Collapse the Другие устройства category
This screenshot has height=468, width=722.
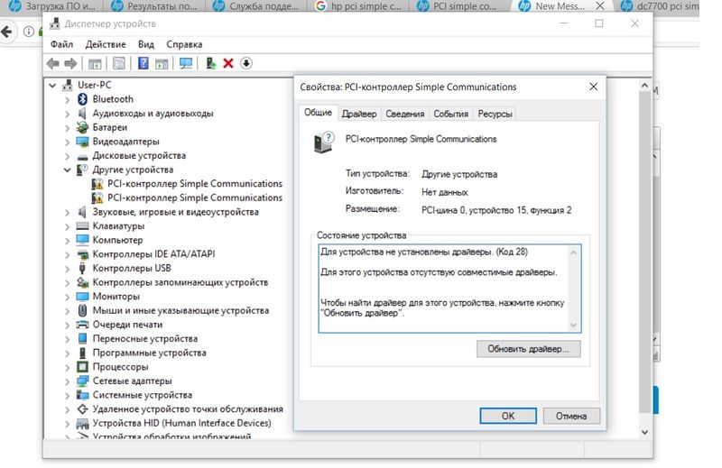click(67, 170)
